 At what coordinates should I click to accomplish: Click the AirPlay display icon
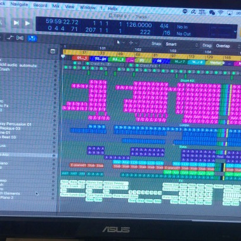(230, 13)
